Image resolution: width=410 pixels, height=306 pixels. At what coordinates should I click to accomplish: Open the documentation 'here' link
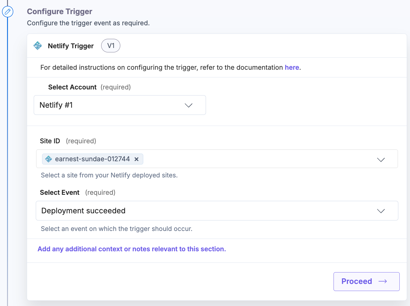[292, 67]
